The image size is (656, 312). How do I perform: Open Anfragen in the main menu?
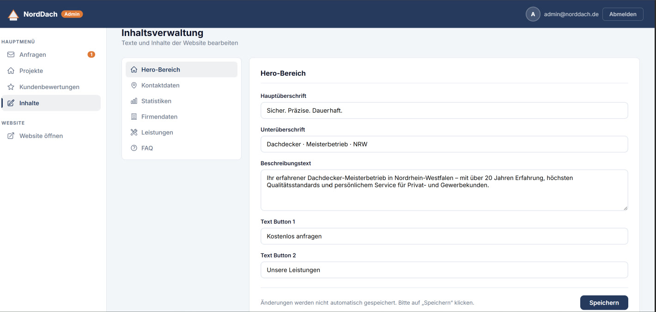(51, 54)
